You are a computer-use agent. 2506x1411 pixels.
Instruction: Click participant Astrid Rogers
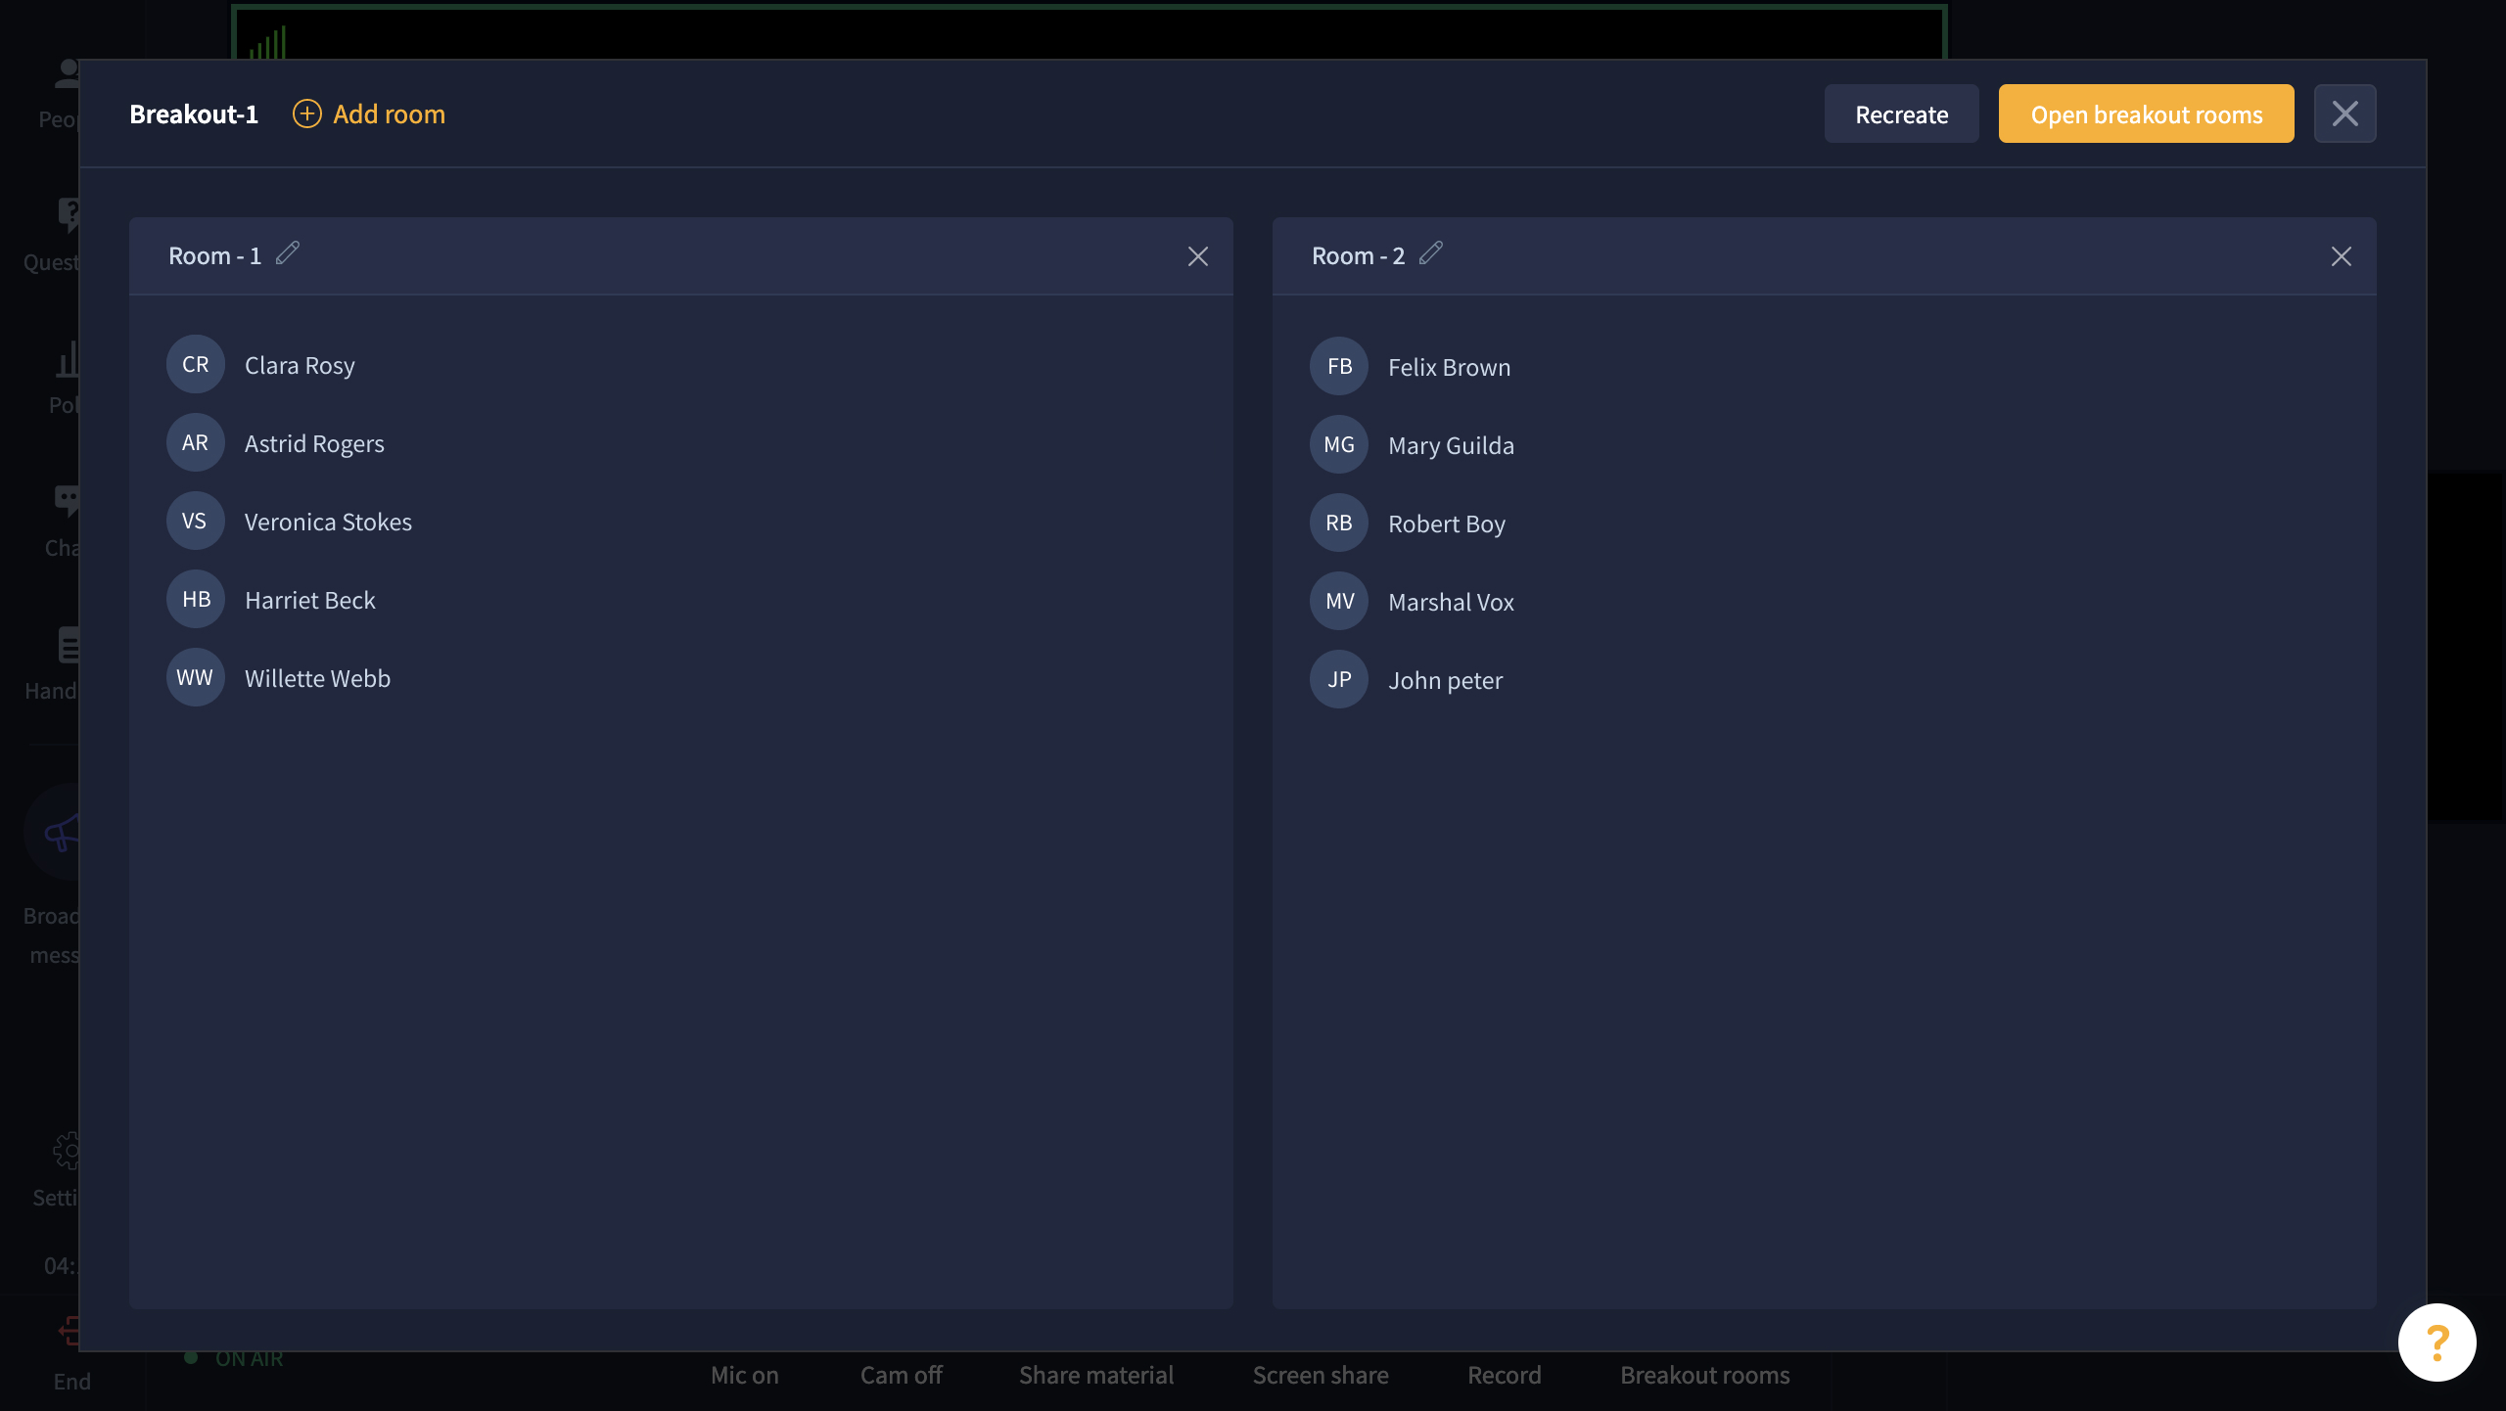313,443
